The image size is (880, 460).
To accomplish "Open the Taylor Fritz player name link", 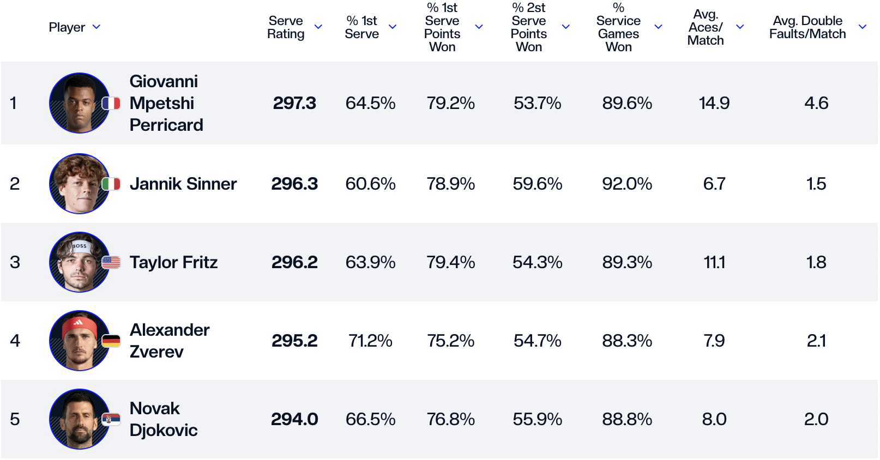I will point(173,262).
